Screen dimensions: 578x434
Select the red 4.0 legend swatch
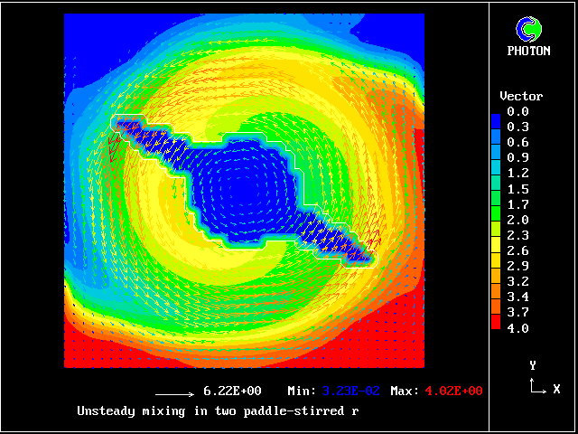[x=495, y=326]
